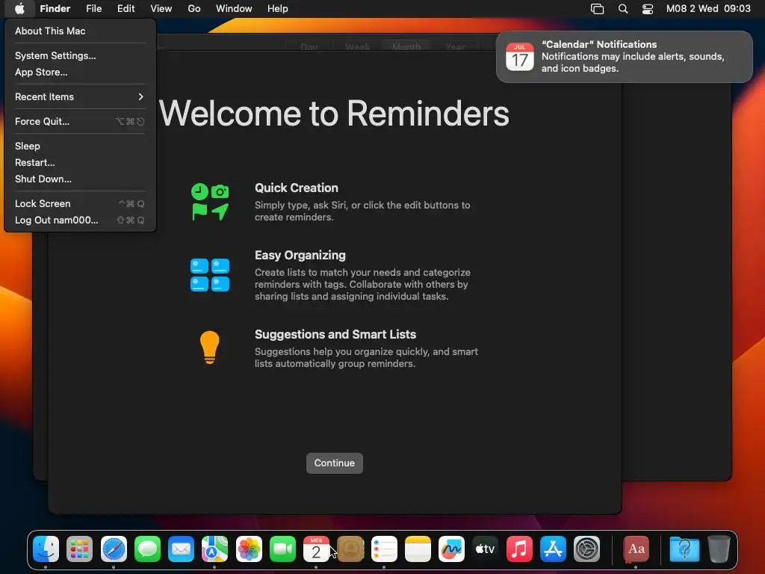Click Stage Manager icon in menu bar

tap(597, 8)
